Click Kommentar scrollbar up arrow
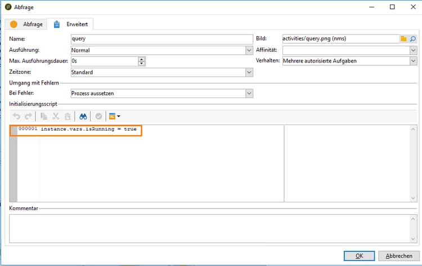The image size is (422, 266). 413,219
